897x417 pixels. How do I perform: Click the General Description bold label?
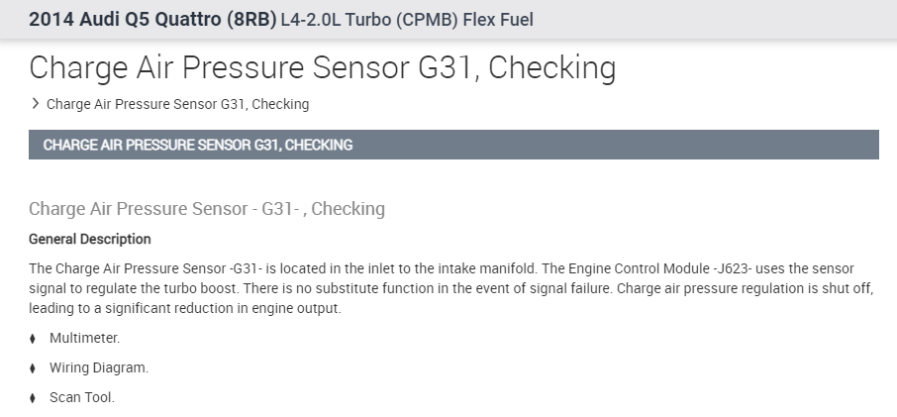coord(90,239)
